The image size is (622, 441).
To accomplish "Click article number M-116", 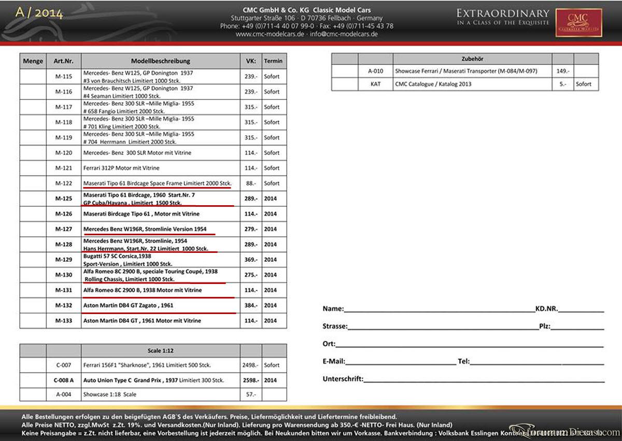I will click(64, 92).
